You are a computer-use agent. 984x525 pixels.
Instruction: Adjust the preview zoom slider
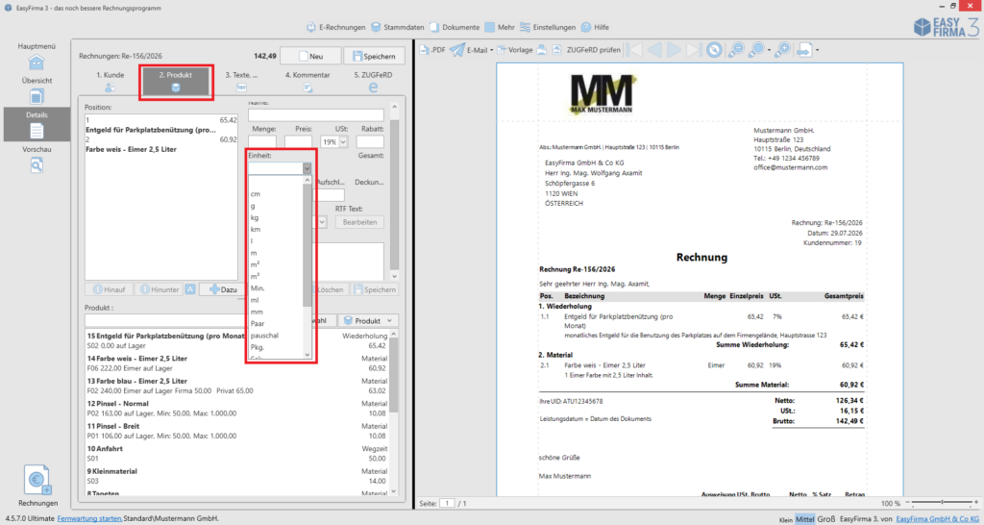point(943,502)
